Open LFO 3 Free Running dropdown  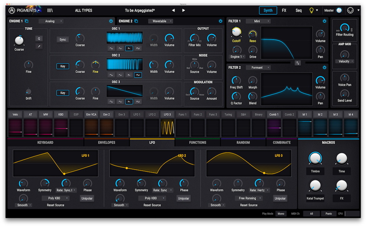249,198
